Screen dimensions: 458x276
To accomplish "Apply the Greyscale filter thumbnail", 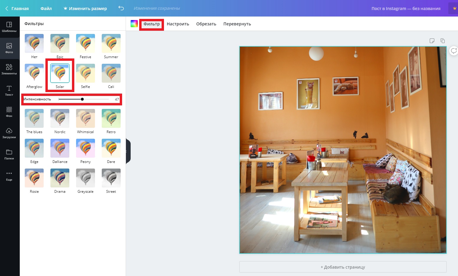I will 86,178.
